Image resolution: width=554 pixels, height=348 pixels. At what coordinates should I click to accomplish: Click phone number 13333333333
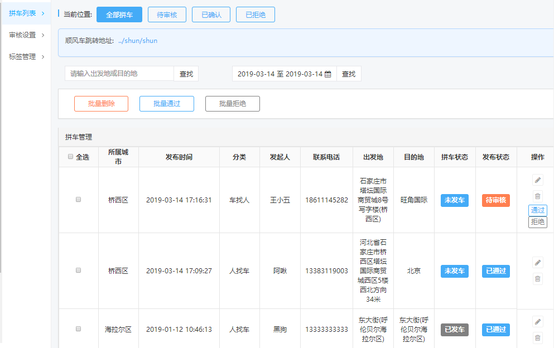(x=326, y=330)
